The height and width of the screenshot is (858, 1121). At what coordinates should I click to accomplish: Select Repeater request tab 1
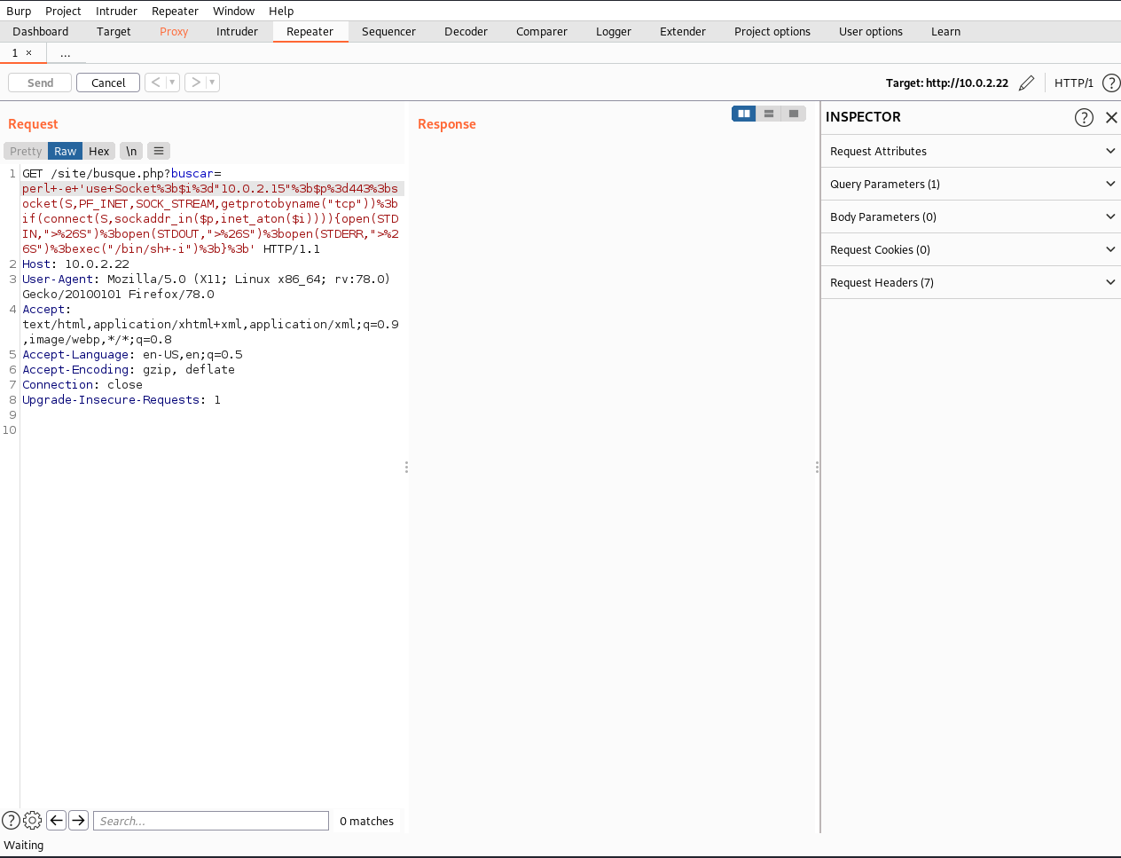14,53
